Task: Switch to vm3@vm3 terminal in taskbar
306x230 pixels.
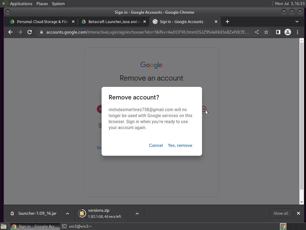Action: [x=77, y=226]
